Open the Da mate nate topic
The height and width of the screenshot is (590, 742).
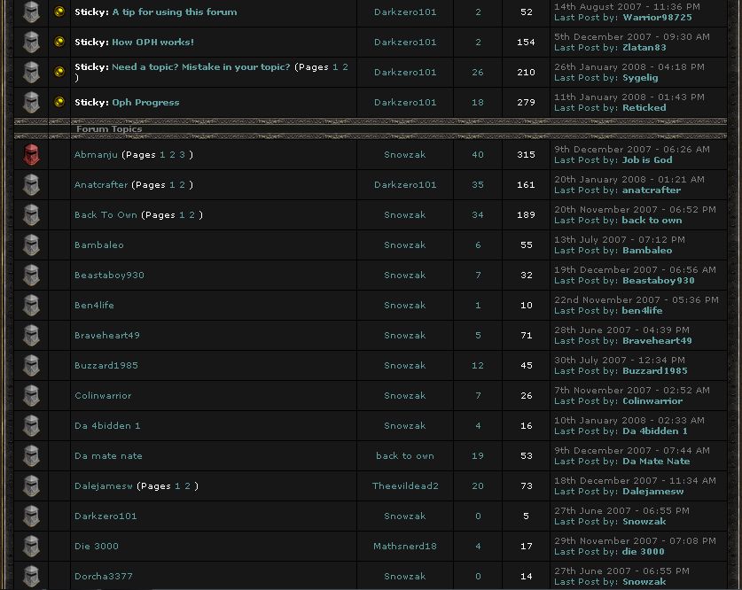click(108, 455)
